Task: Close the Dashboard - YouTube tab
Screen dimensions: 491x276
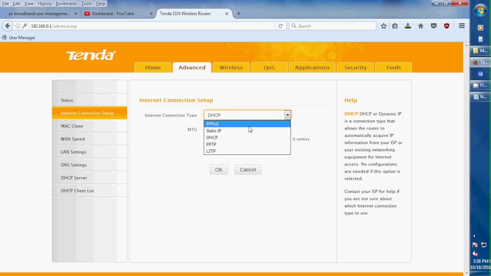Action: pyautogui.click(x=151, y=13)
